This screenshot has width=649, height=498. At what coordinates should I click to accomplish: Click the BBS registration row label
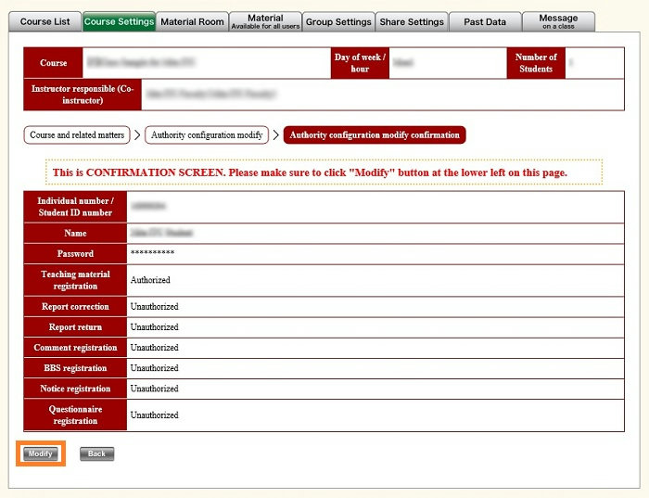coord(75,368)
